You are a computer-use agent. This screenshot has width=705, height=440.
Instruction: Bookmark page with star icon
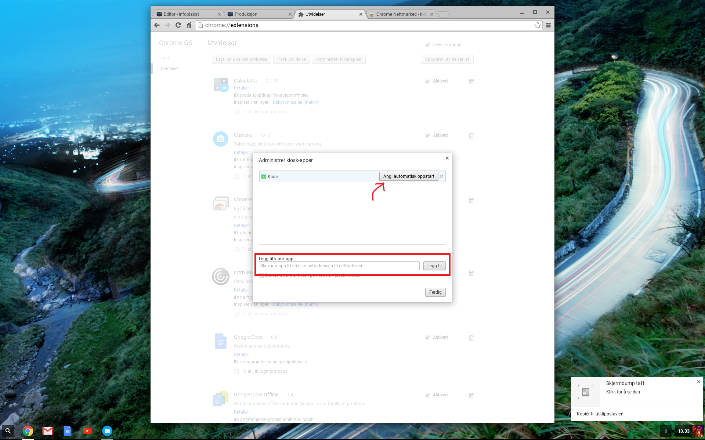tap(538, 25)
